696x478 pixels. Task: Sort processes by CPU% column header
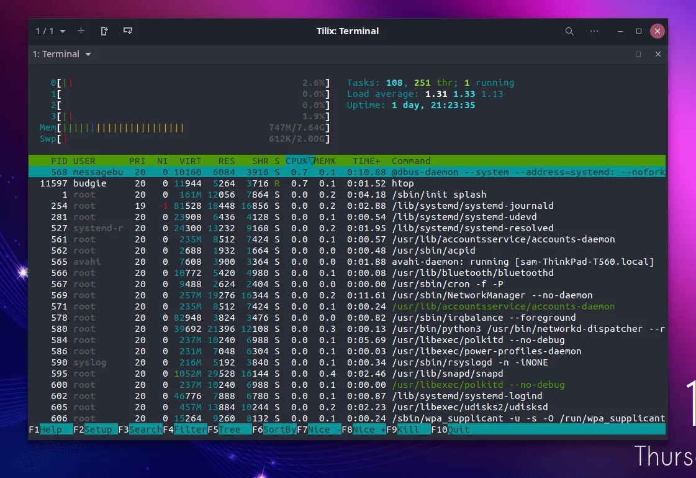298,161
